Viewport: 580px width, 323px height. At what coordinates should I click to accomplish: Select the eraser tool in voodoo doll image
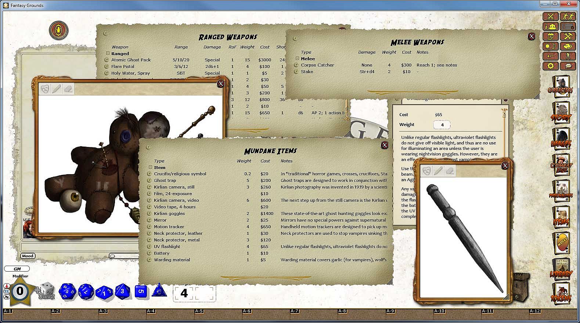click(68, 89)
